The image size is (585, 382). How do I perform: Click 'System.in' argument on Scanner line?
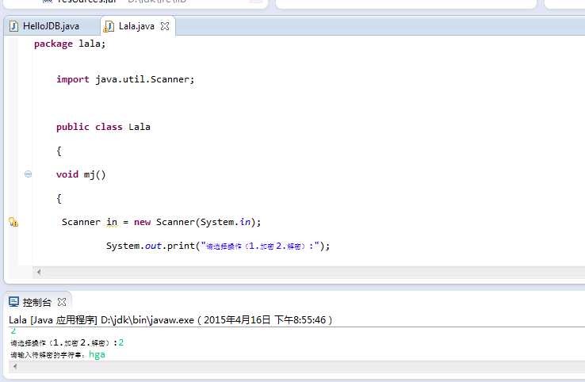click(225, 223)
